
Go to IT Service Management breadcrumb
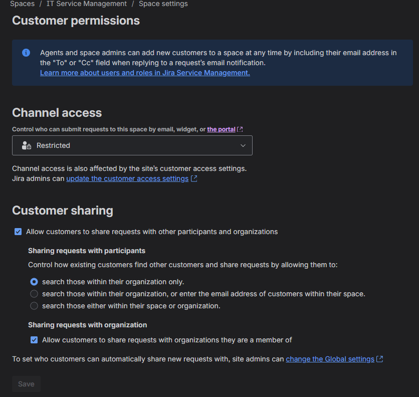[86, 4]
